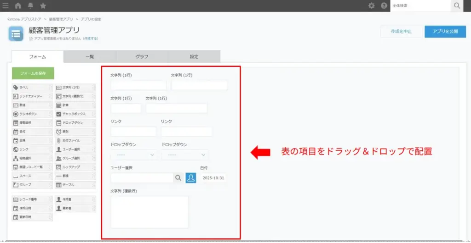Select the 文字列 (複数行) field in the palette
The image size is (471, 243).
(75, 96)
